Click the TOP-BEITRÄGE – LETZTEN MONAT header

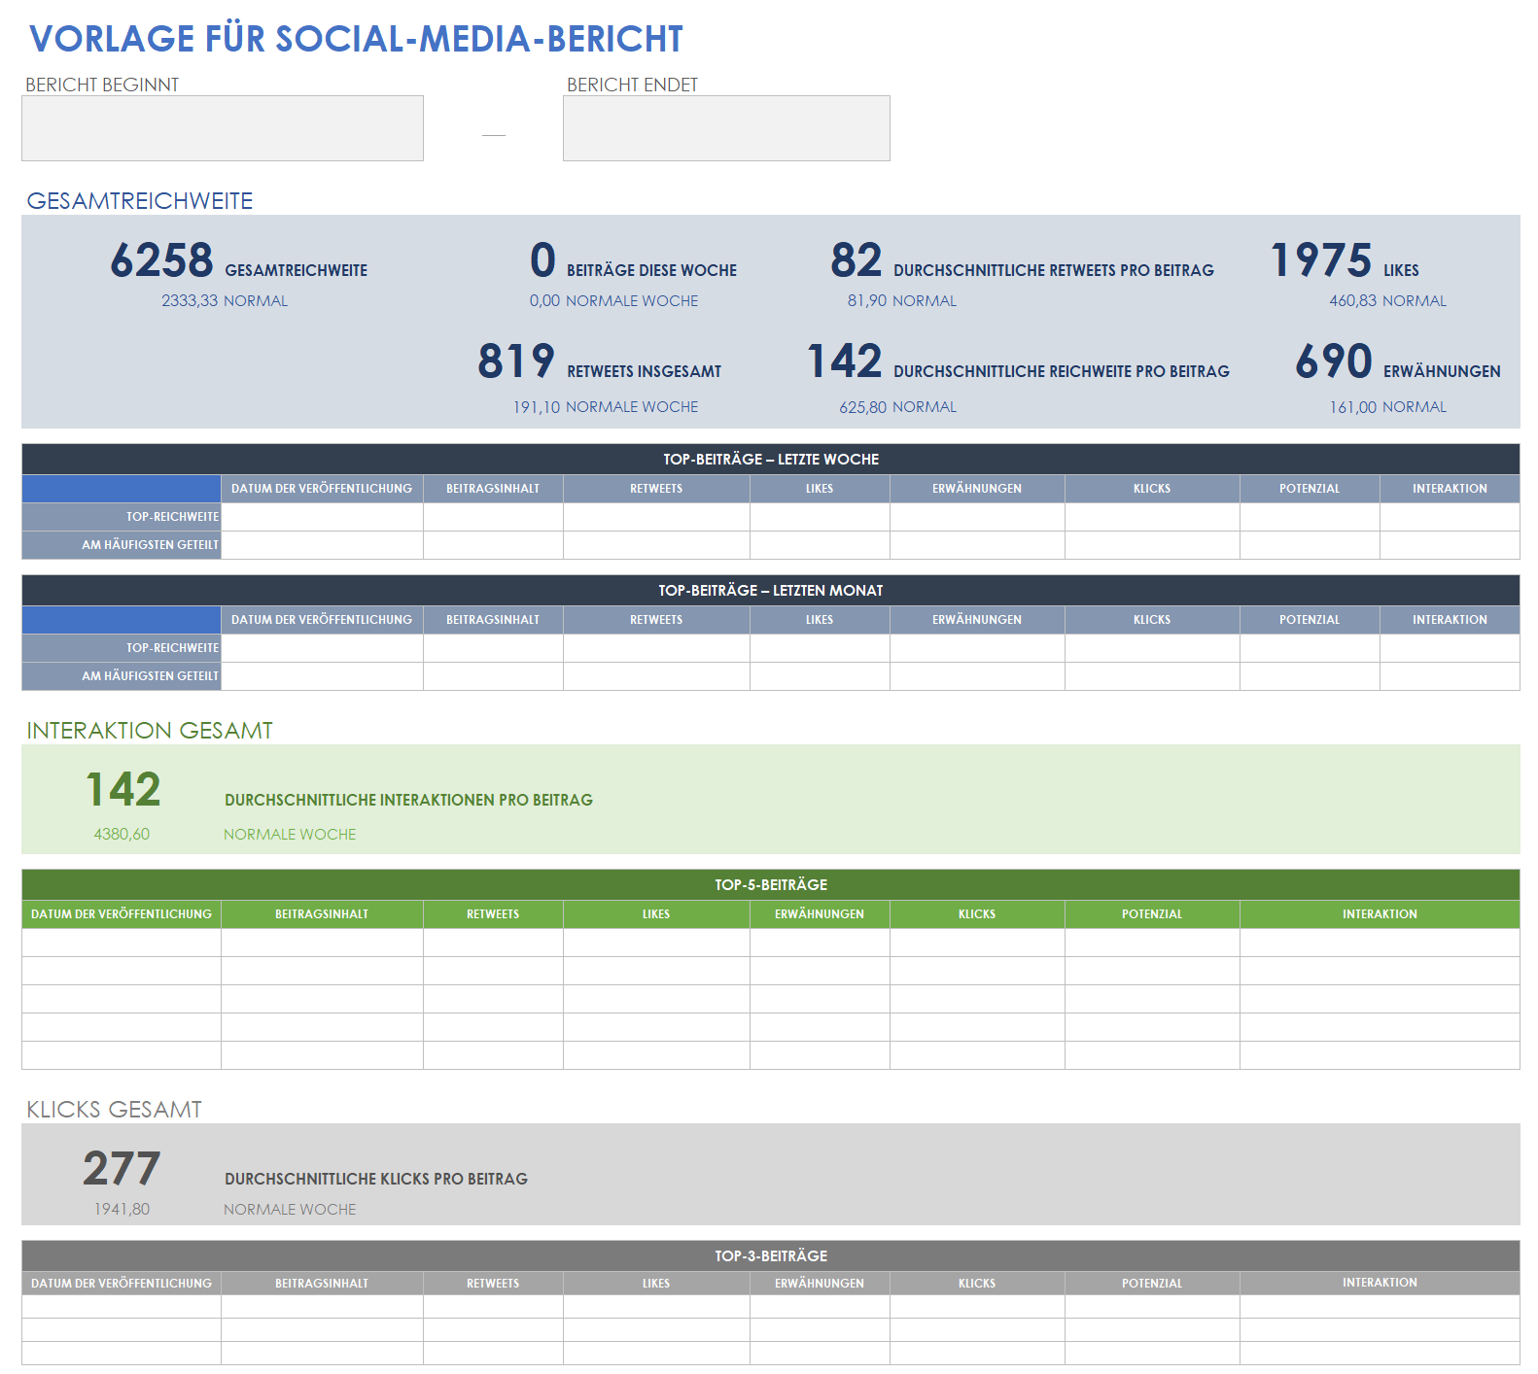[771, 591]
